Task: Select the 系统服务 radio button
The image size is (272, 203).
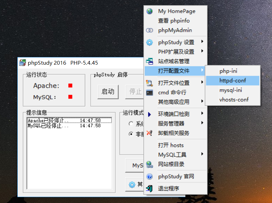Action: pos(131,123)
